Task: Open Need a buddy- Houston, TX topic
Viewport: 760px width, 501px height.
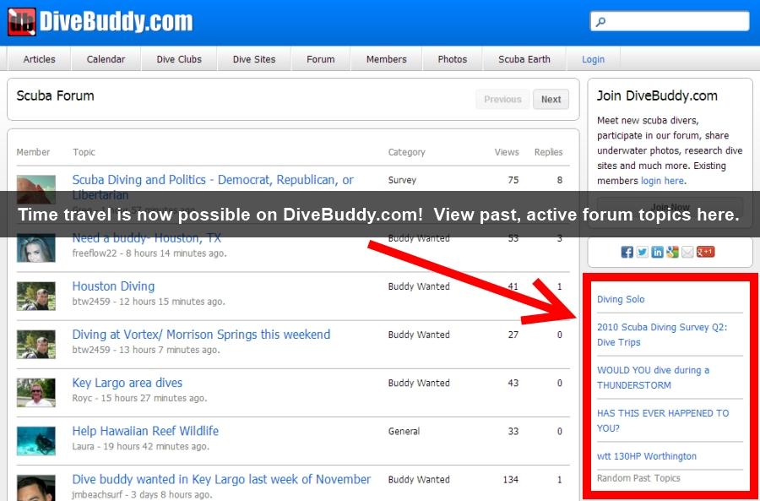Action: tap(146, 238)
